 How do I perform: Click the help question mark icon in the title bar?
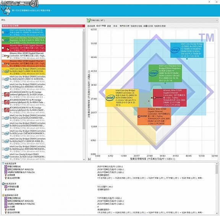[209, 2]
